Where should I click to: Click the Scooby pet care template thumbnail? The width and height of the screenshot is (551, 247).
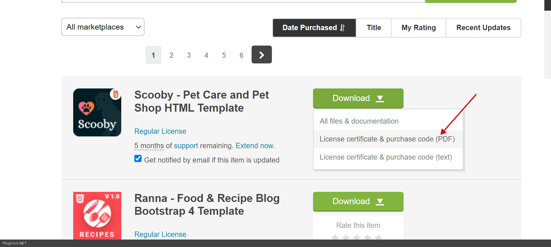(97, 112)
